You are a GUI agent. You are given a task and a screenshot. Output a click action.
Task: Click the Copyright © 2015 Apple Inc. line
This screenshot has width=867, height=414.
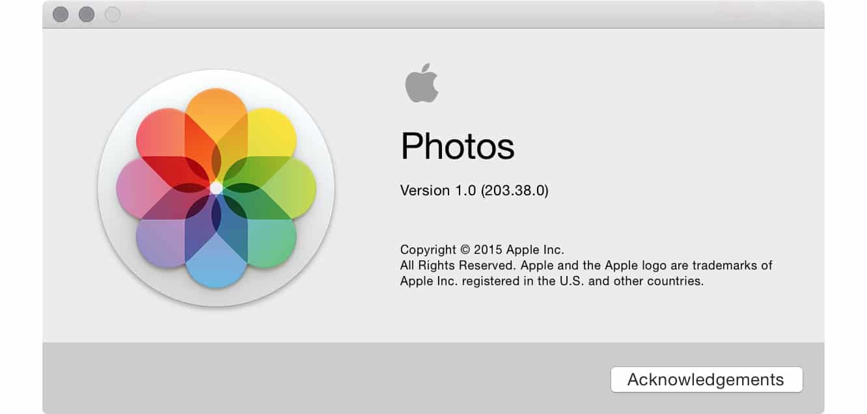(x=482, y=249)
